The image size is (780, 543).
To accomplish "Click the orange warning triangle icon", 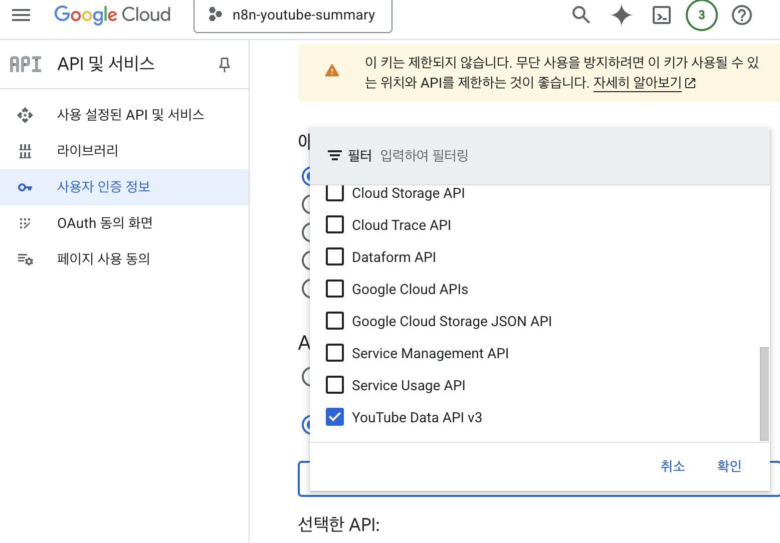I will 332,71.
